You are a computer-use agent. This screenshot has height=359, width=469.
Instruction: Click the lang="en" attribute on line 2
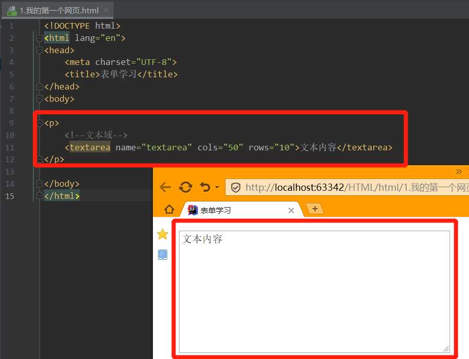tap(98, 38)
